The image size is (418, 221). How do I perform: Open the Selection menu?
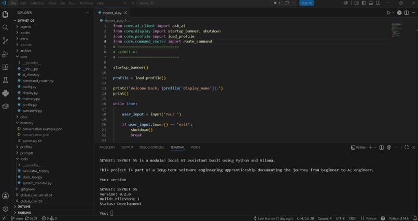coord(37,3)
